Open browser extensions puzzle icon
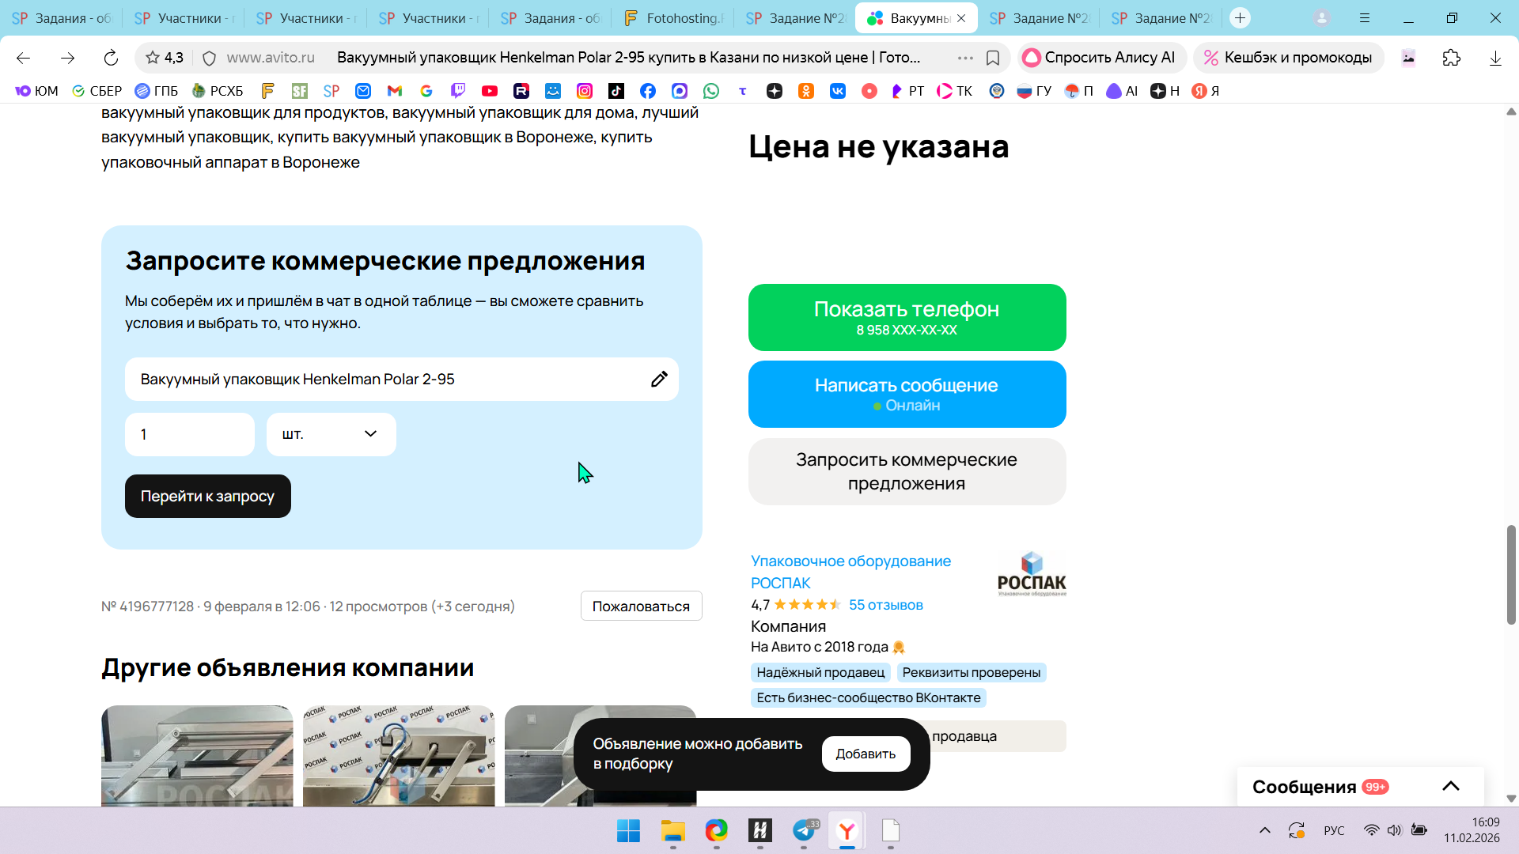Image resolution: width=1519 pixels, height=854 pixels. [x=1451, y=58]
